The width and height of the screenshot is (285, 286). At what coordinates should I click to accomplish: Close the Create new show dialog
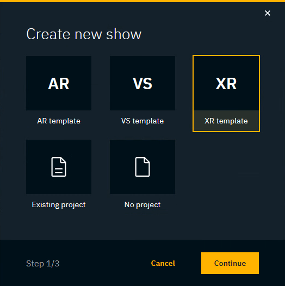coord(268,13)
